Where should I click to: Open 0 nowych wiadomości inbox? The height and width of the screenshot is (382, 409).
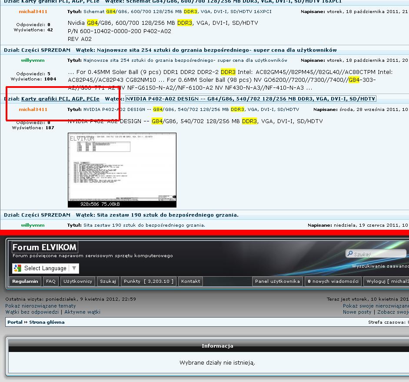[333, 281]
